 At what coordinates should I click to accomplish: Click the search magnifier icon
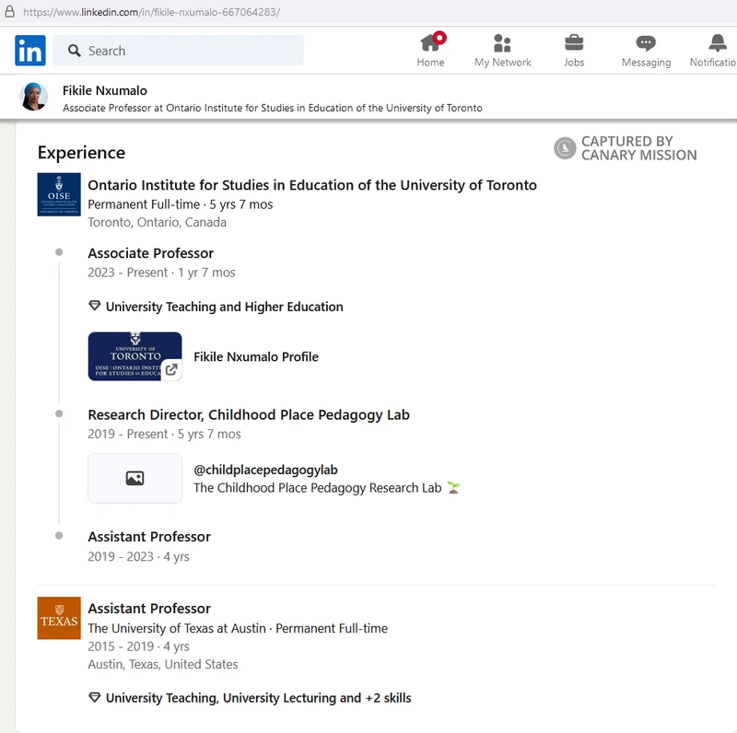click(74, 51)
